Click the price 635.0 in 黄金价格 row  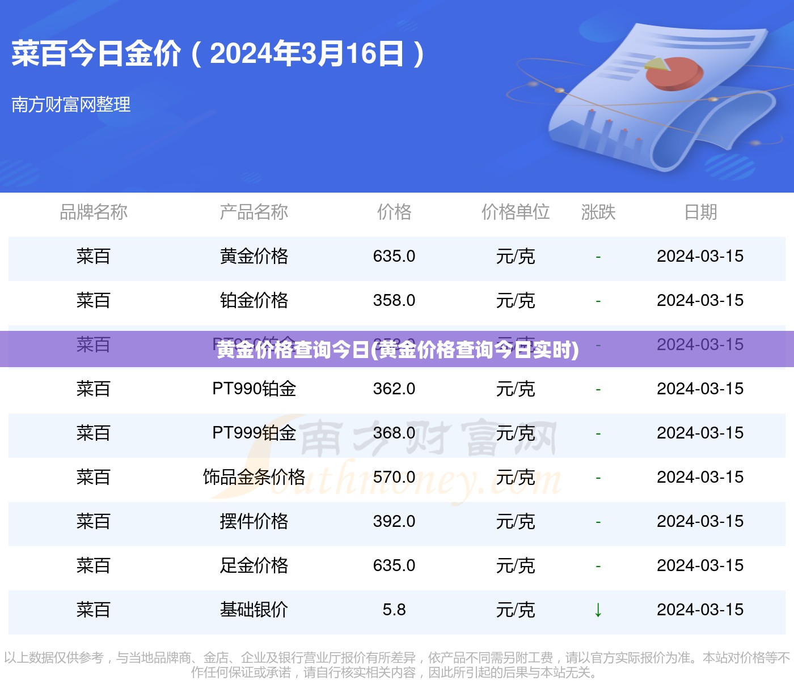[394, 256]
